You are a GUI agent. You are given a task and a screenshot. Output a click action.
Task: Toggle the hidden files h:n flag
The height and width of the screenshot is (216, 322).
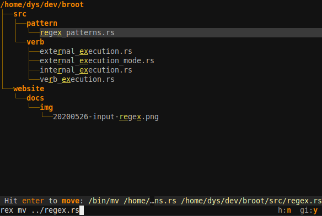pos(285,211)
